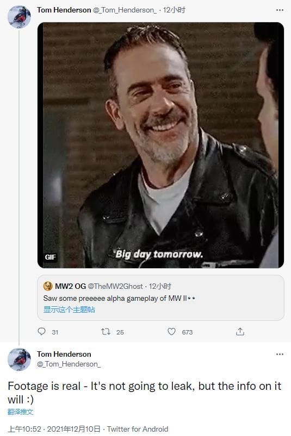
Task: Open @_Tom_Henderson_ handle in top tweet
Action: 125,10
